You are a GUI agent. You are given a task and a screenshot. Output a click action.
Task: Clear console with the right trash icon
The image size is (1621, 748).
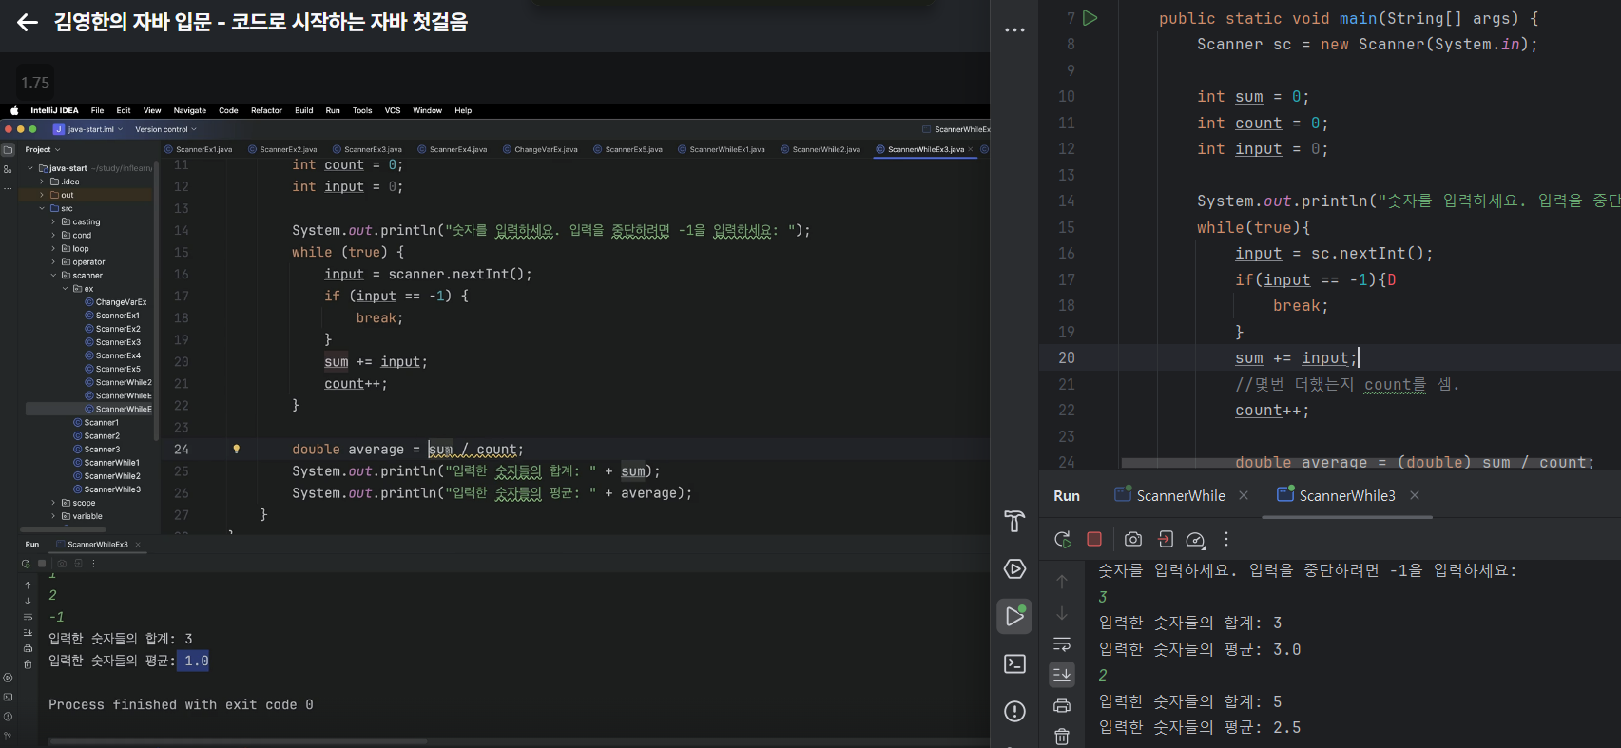[1062, 736]
